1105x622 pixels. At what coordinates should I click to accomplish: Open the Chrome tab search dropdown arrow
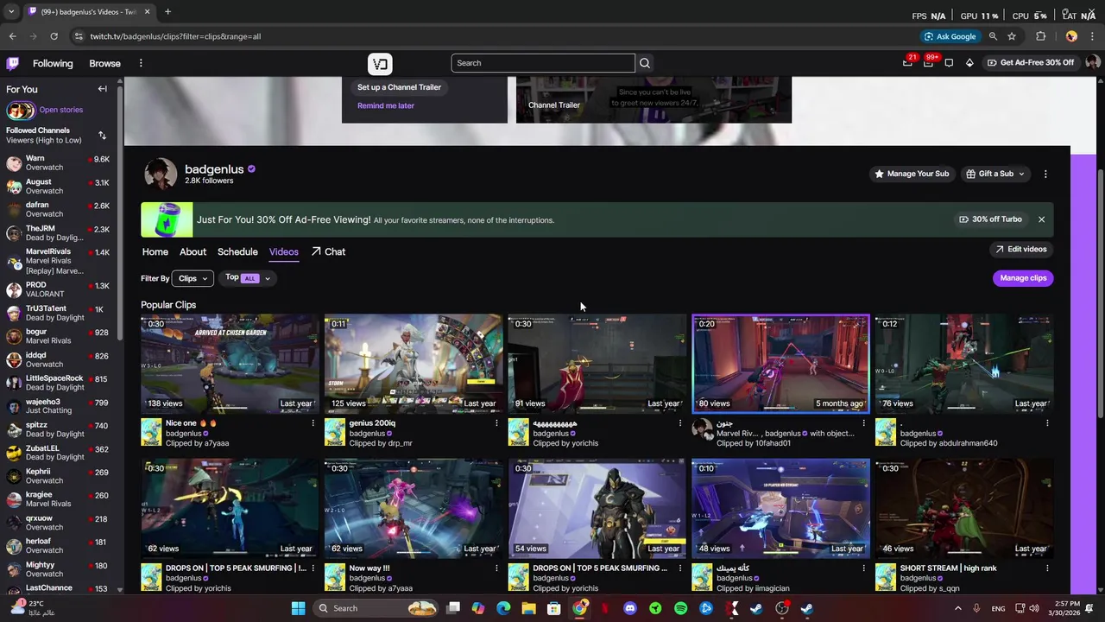pos(11,12)
